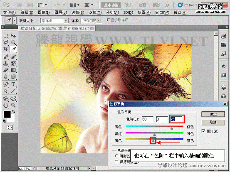The width and height of the screenshot is (230, 172).
Task: Switch to 设计 workspace
Action: coord(129,5)
